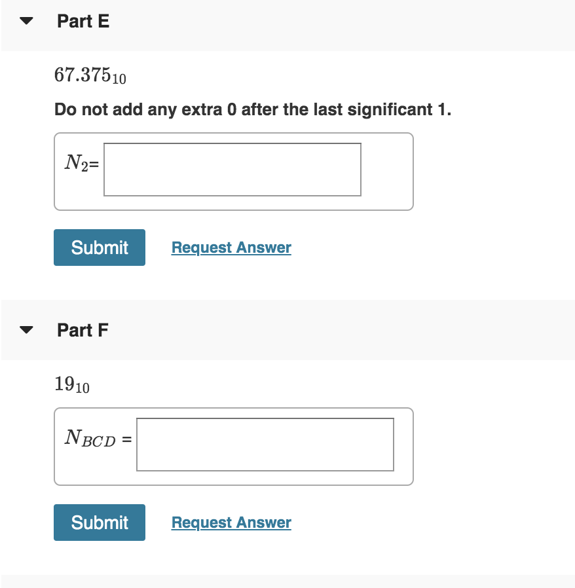Click the Request Answer link under Part F
This screenshot has height=588, width=575.
[x=231, y=523]
